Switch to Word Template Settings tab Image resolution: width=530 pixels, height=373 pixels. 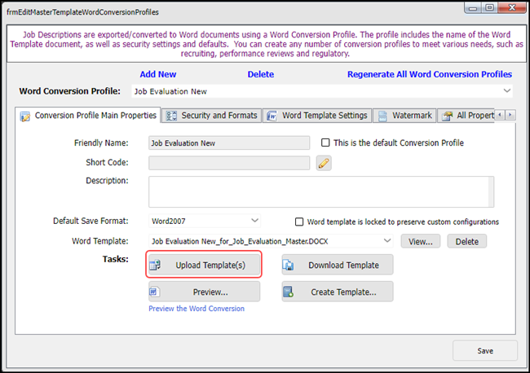[317, 116]
